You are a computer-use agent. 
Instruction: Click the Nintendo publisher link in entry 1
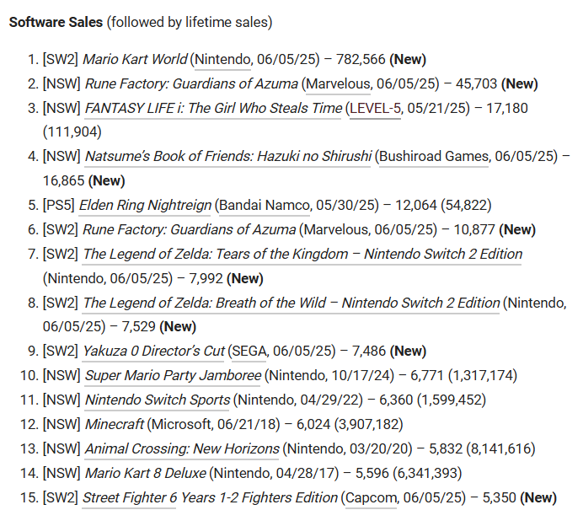[x=223, y=60]
